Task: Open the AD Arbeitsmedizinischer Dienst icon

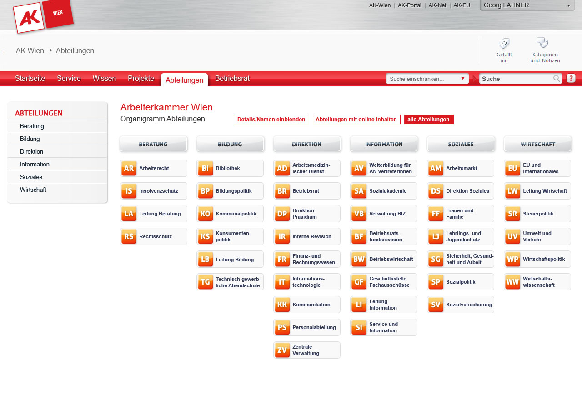Action: click(282, 168)
